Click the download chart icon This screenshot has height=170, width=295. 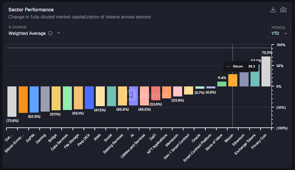pyautogui.click(x=273, y=10)
